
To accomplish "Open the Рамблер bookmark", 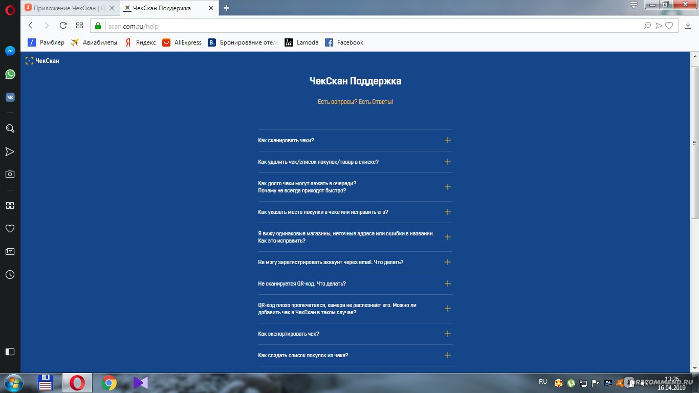I will [x=46, y=42].
